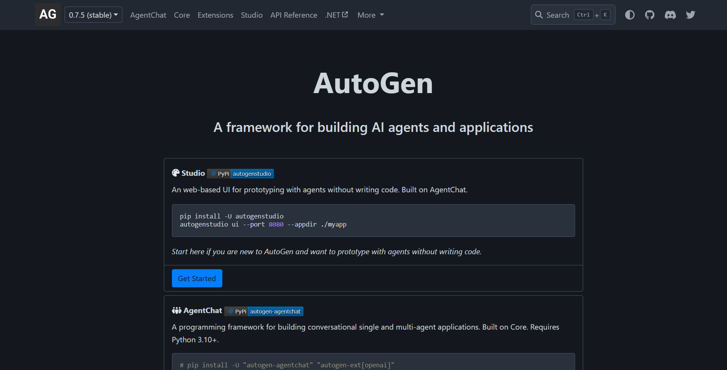Screen dimensions: 727x370
Task: Click the pip install autogenstudio code block
Action: click(373, 220)
